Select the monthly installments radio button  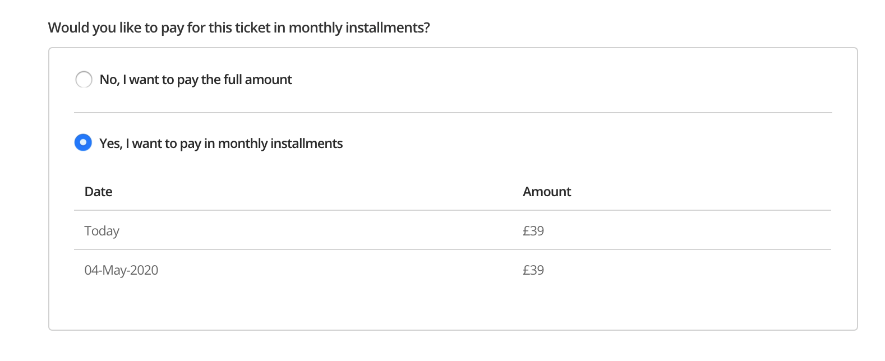83,143
